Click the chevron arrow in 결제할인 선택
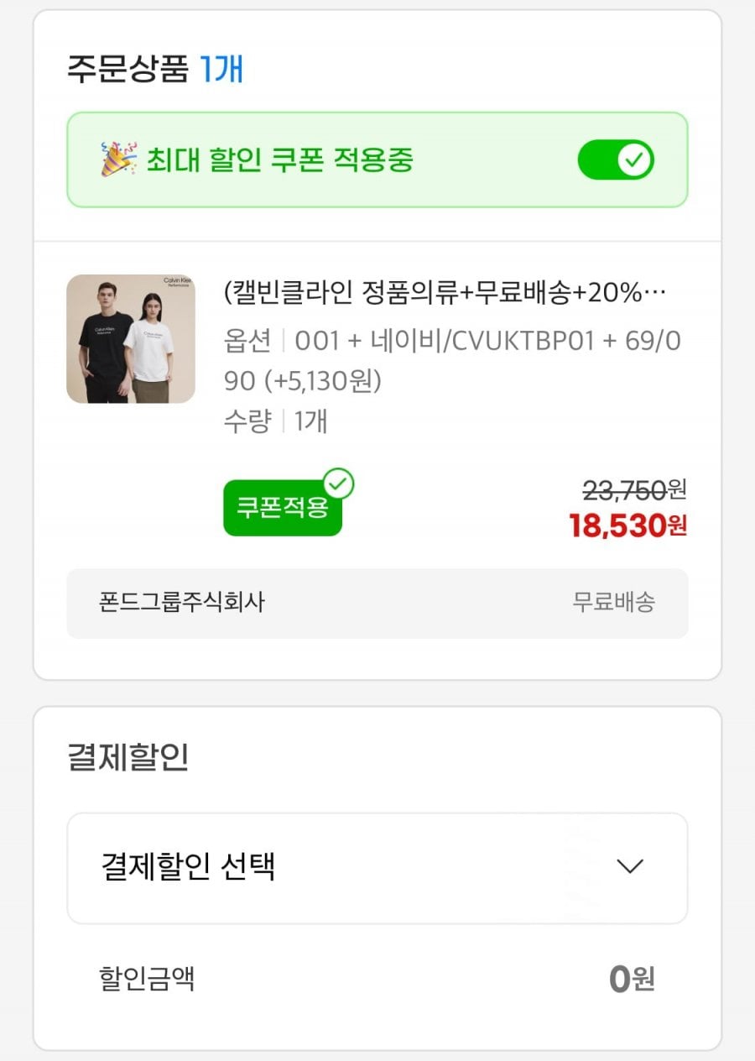Screen dimensions: 755x1061 coord(629,866)
